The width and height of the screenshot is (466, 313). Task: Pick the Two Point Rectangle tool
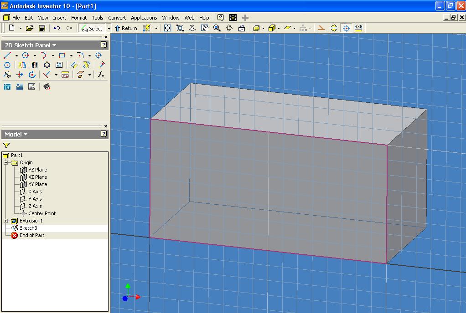[62, 55]
